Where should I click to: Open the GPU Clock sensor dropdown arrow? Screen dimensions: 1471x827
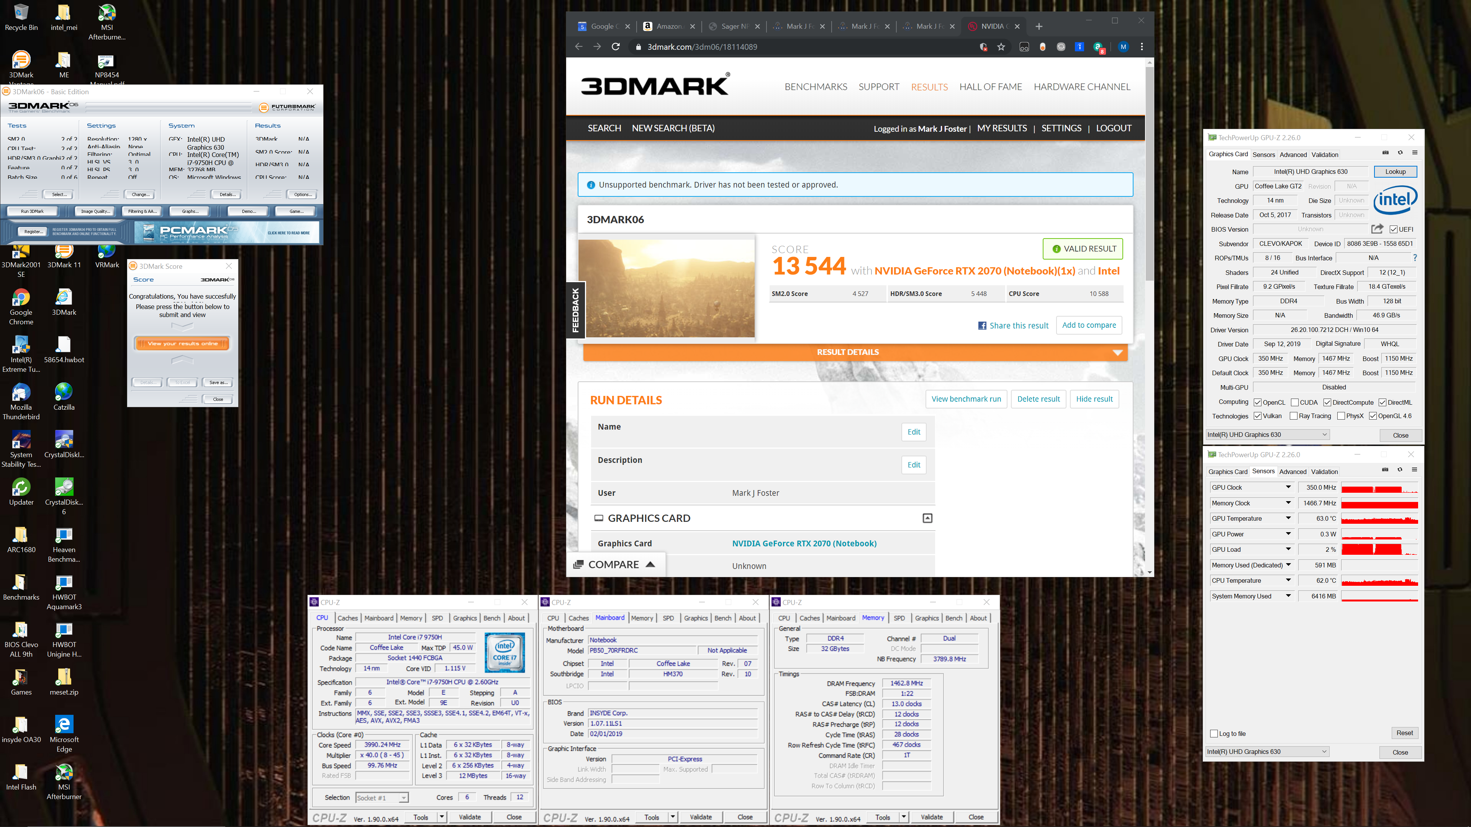(x=1288, y=487)
